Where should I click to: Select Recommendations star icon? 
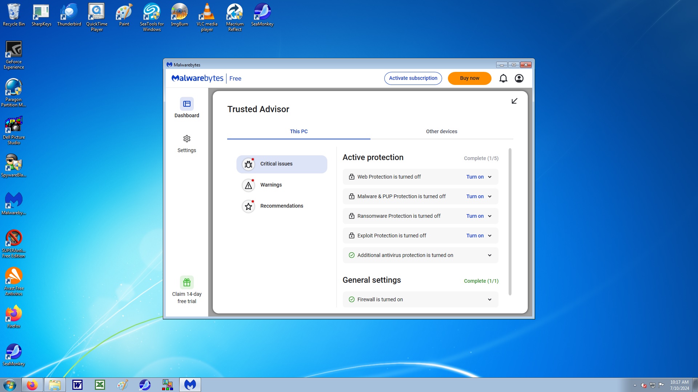248,207
